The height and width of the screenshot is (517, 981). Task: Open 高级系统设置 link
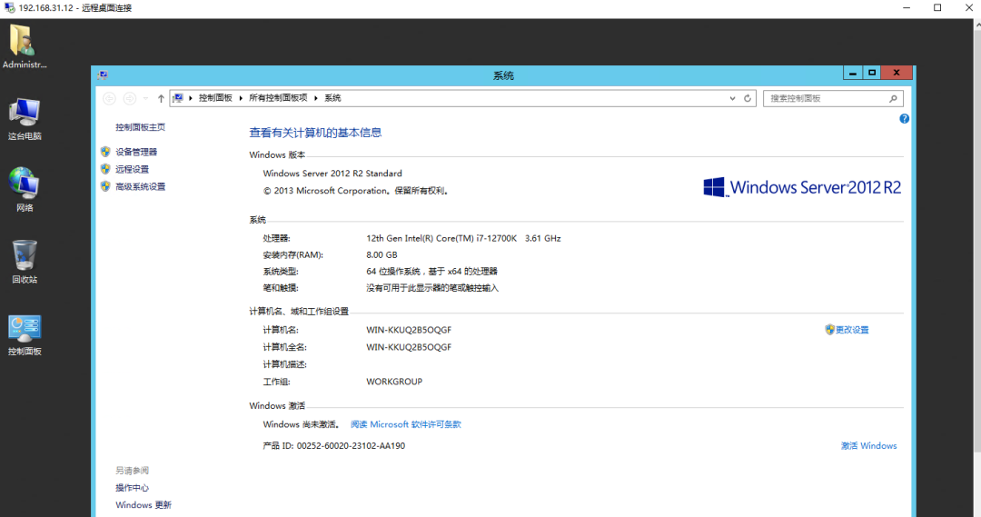pyautogui.click(x=140, y=186)
